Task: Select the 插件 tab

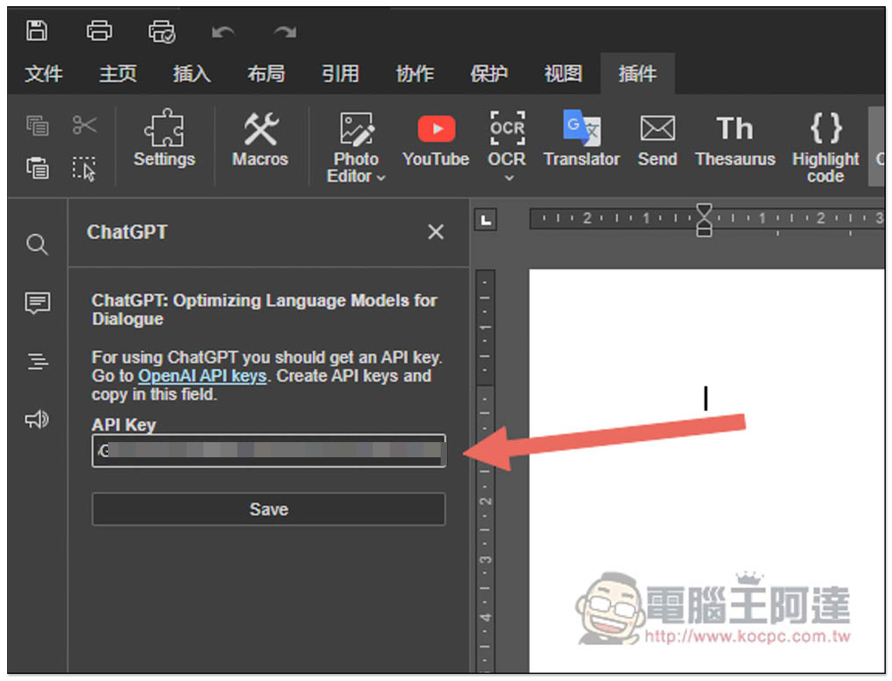Action: pyautogui.click(x=637, y=73)
